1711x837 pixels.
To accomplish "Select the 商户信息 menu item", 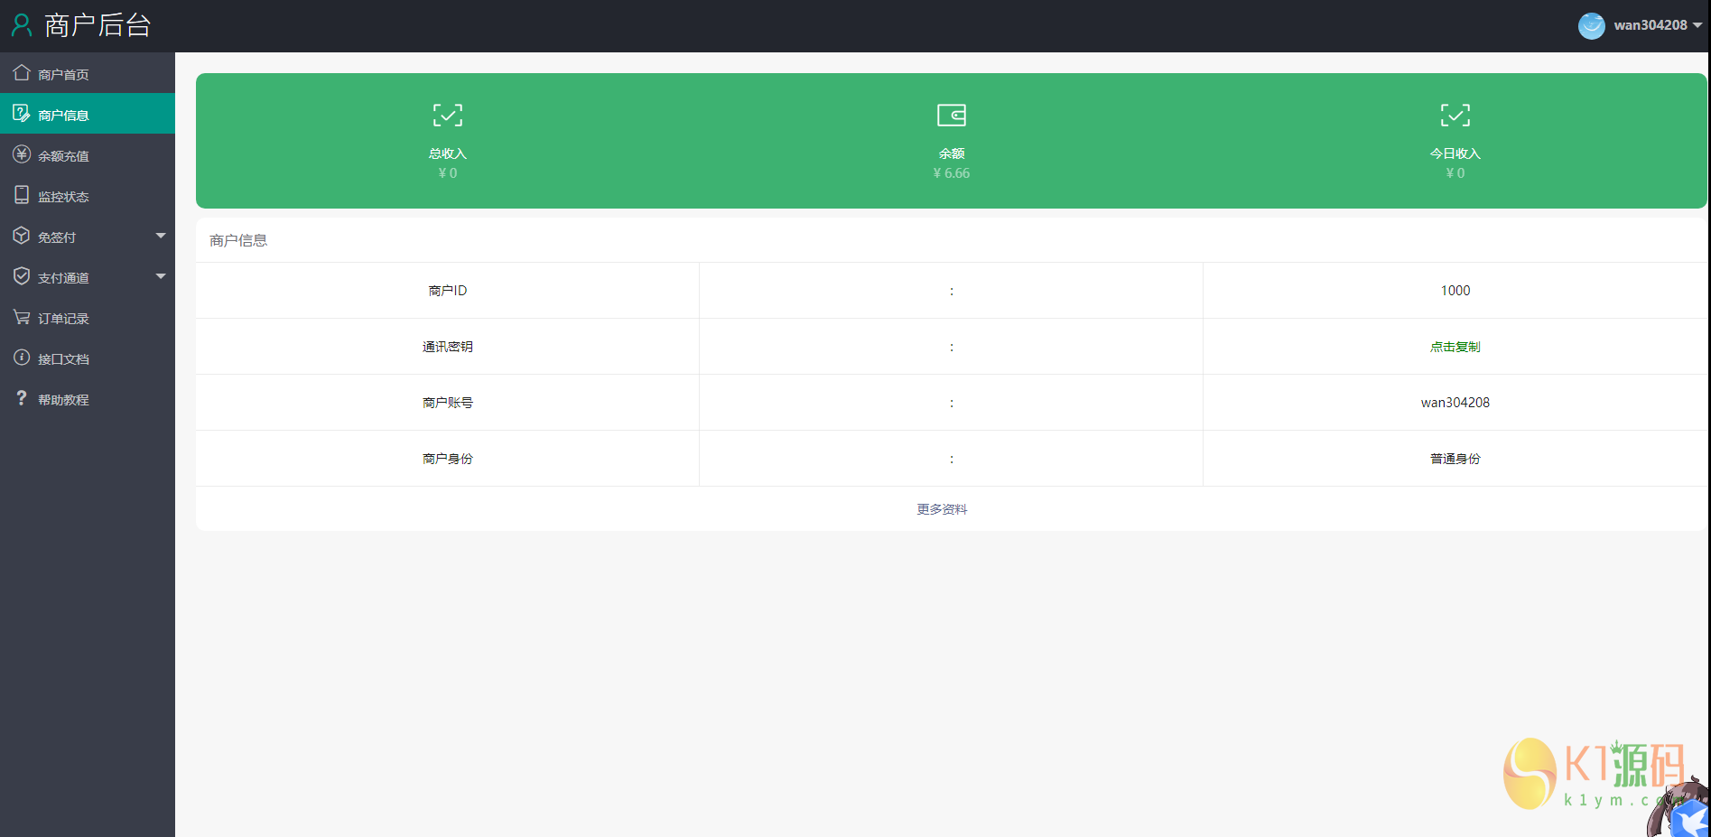I will 88,114.
